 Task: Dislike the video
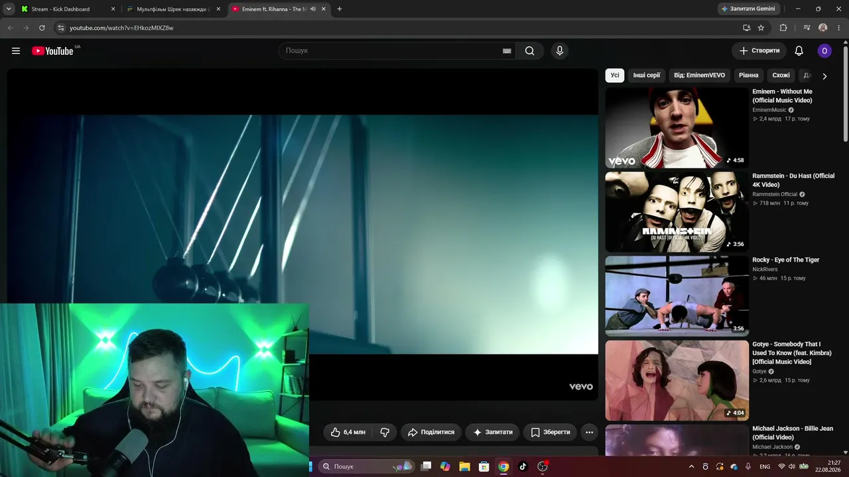tap(385, 432)
